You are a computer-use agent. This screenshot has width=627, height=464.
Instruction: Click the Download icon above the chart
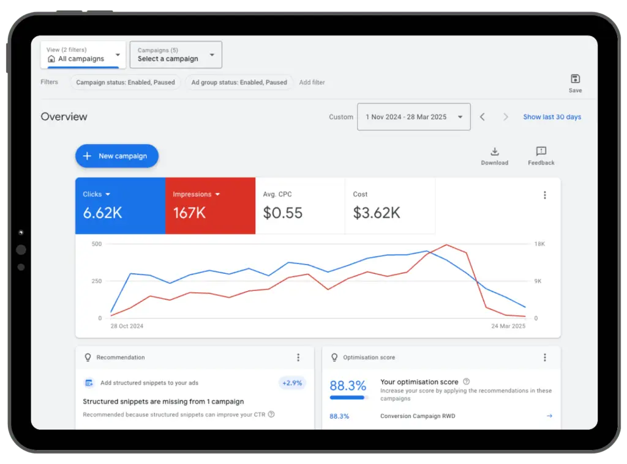495,152
